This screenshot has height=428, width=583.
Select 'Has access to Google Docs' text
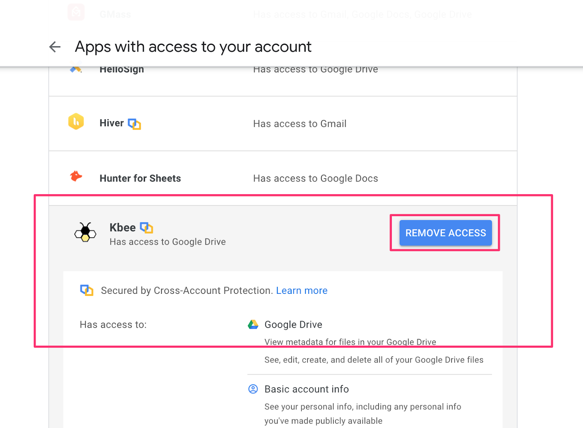click(x=316, y=179)
